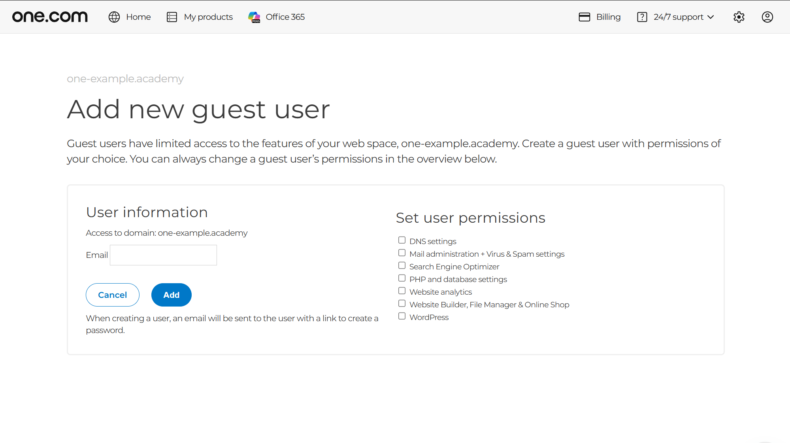
Task: Open the user account profile icon
Action: point(767,17)
